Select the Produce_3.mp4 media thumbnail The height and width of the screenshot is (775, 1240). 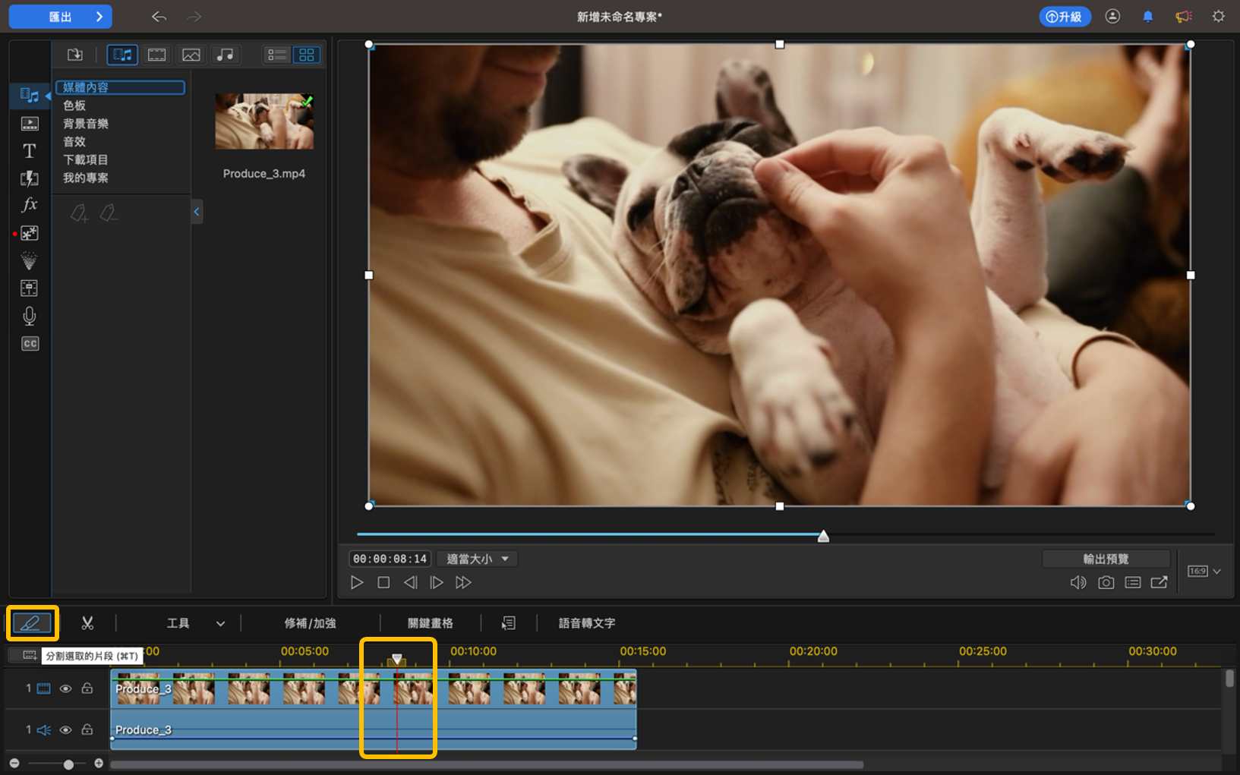coord(263,121)
